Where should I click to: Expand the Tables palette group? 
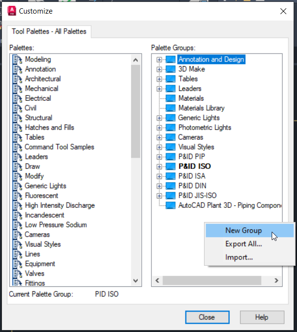[159, 79]
